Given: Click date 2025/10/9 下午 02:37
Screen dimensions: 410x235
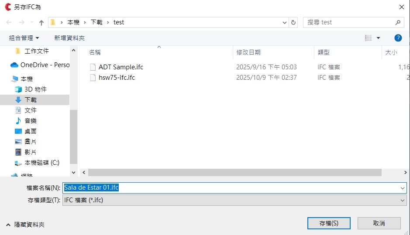Looking at the screenshot, I should pos(266,78).
